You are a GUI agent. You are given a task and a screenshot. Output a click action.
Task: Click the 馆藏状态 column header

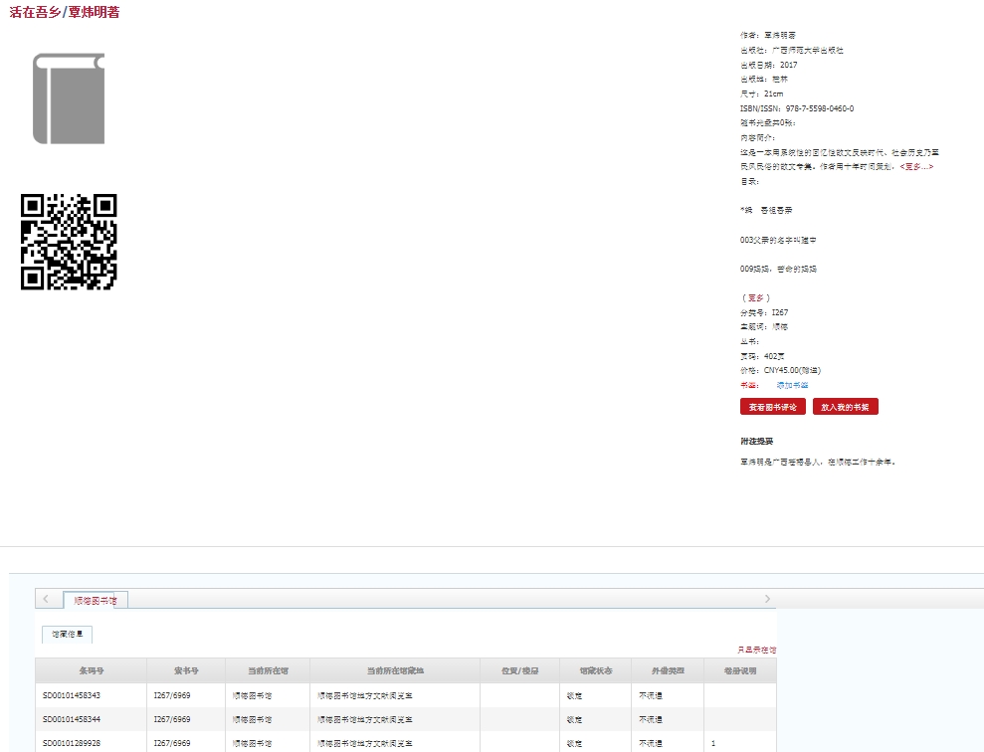click(596, 670)
